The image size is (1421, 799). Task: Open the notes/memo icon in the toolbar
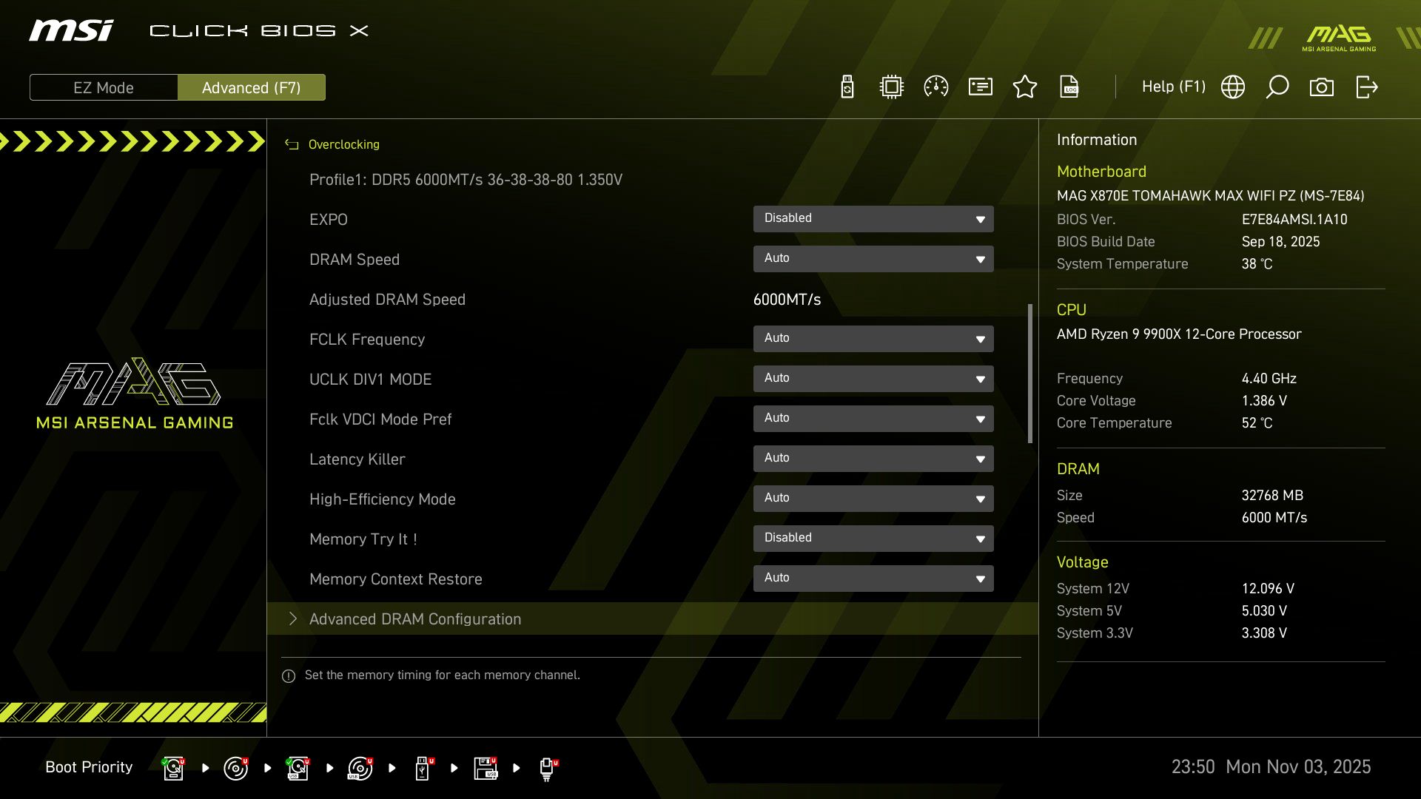(x=980, y=87)
